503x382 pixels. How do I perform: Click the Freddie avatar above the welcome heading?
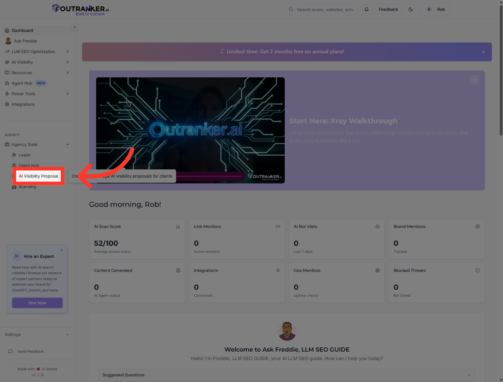click(287, 331)
